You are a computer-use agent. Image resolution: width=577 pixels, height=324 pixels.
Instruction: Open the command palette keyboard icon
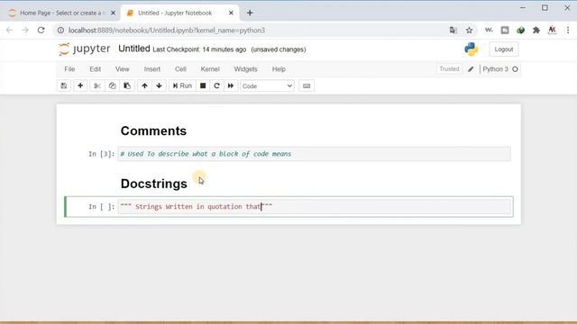pyautogui.click(x=307, y=86)
